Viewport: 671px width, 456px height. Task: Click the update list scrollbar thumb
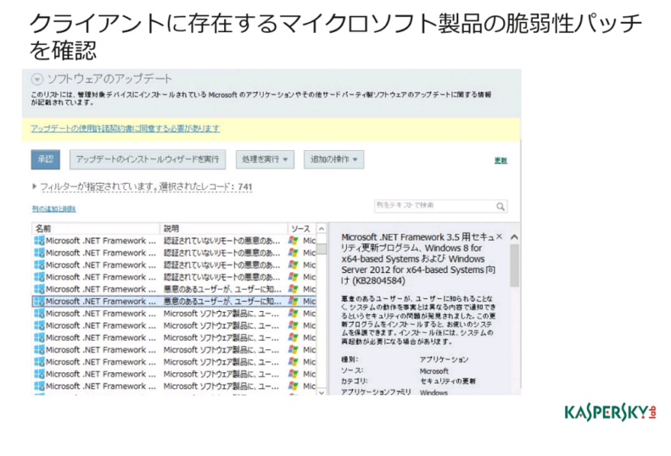pos(322,248)
